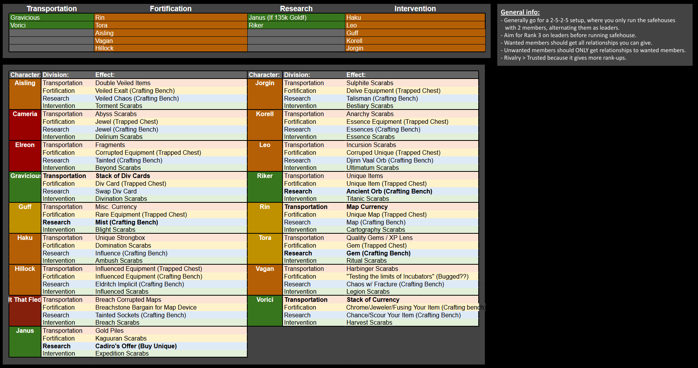Select 'Chaos w/ Fracture (Crafting Bench)' cell
698x368 pixels.
point(412,284)
